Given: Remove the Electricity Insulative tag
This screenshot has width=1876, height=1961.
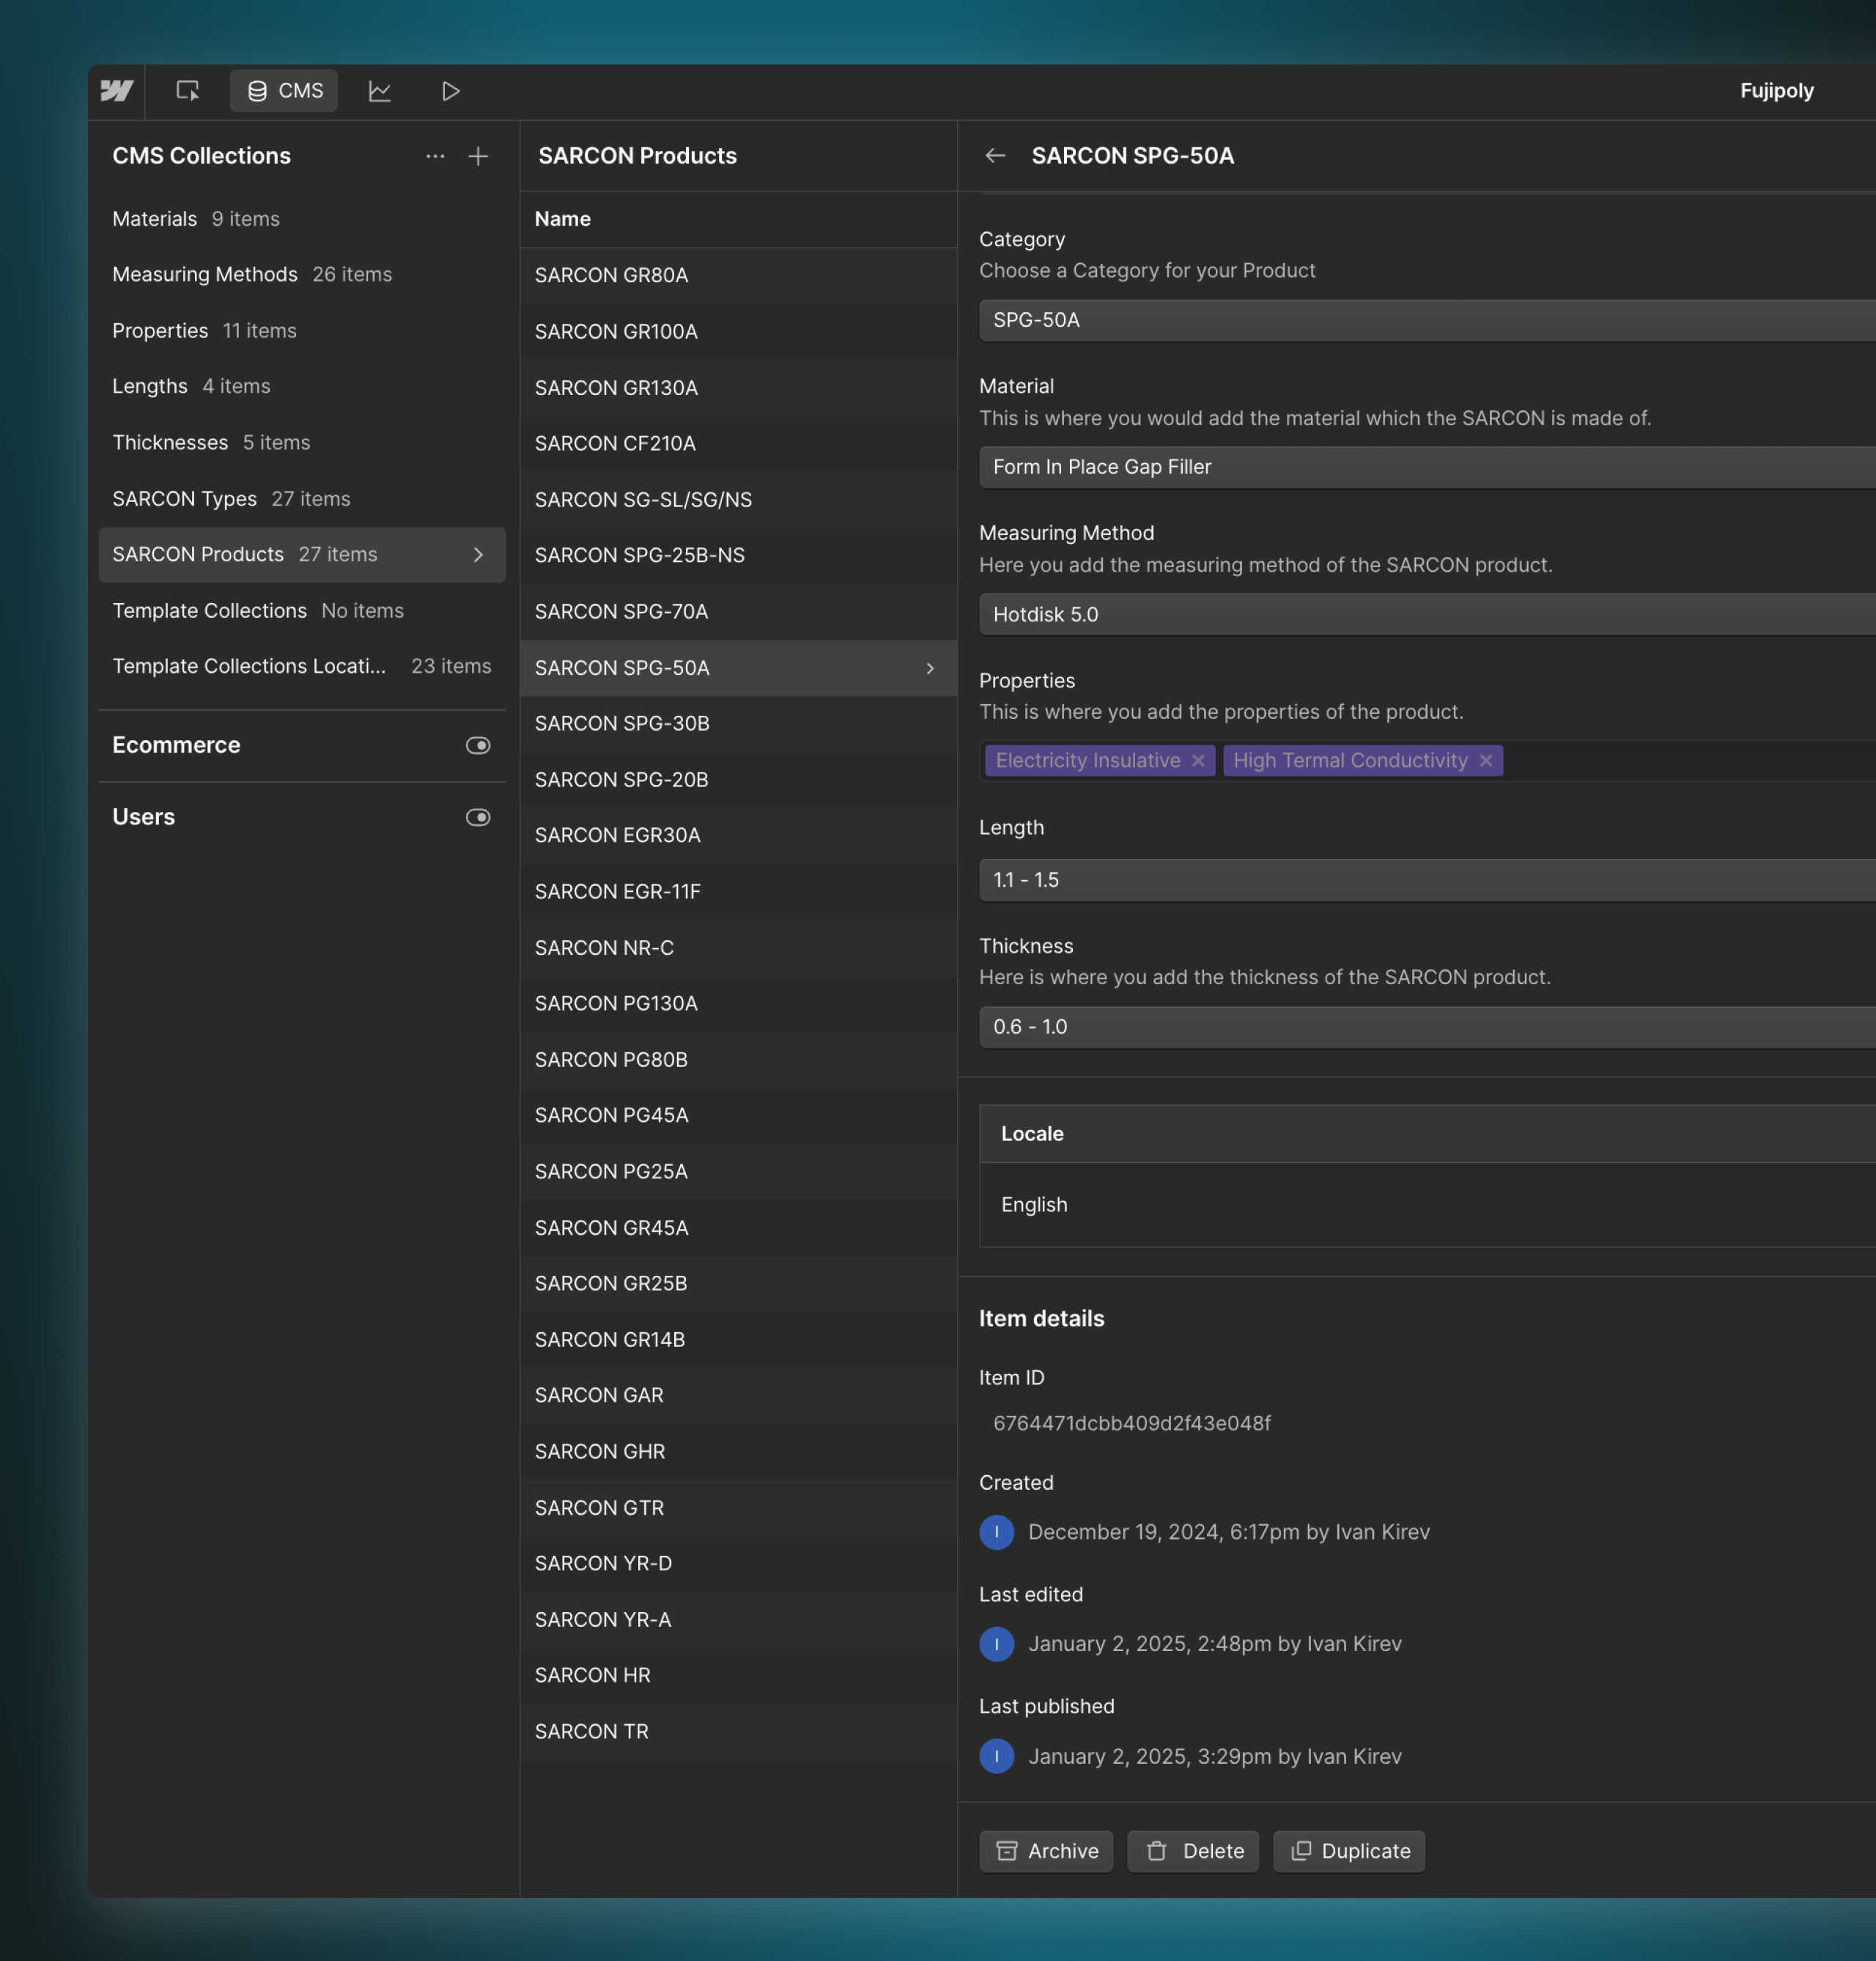Looking at the screenshot, I should coord(1198,760).
